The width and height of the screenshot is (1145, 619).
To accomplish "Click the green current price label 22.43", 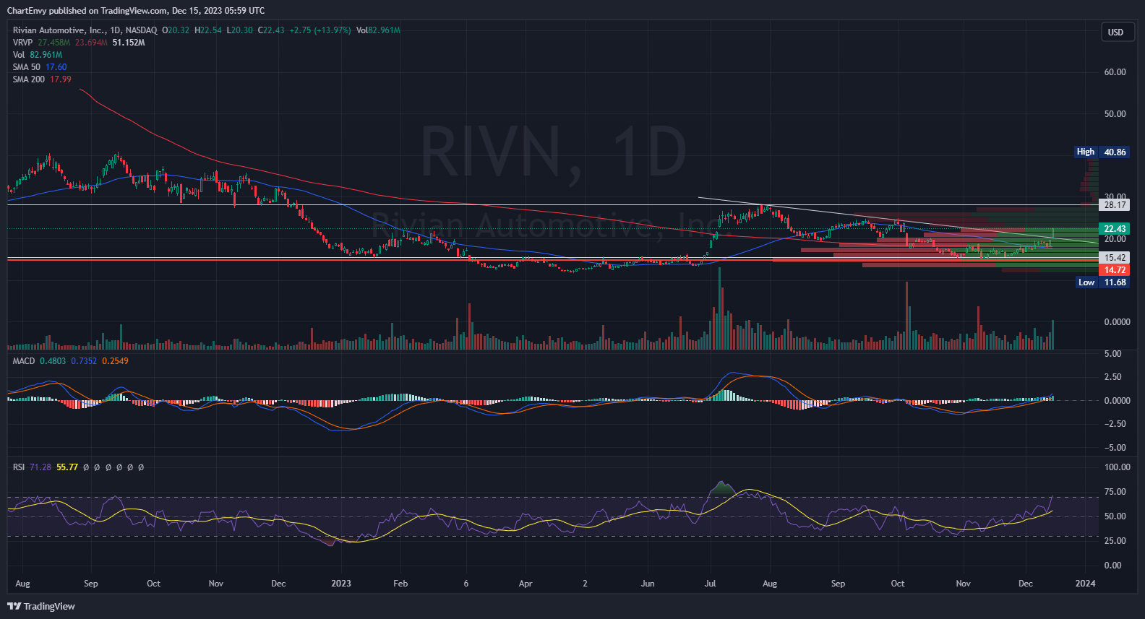I will pos(1115,229).
